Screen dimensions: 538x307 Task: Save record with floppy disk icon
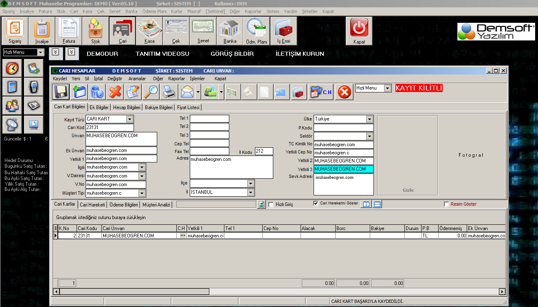[x=61, y=92]
